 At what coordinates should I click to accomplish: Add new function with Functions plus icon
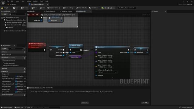[x=24, y=58]
